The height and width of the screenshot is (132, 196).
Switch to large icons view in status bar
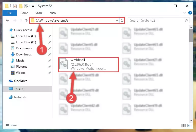(189, 125)
